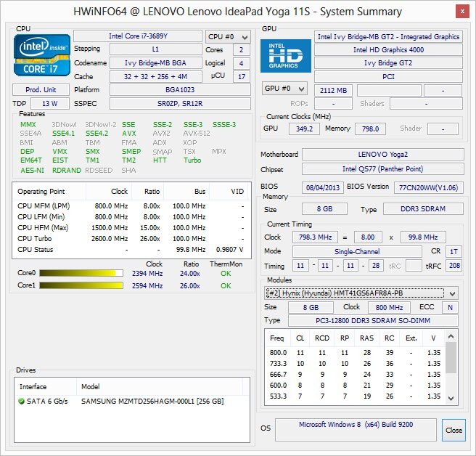
Task: Click the BIOS date 08/04/2013 field
Action: click(323, 187)
